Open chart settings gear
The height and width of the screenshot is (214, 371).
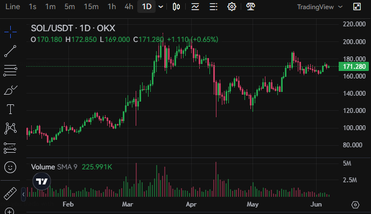point(232,6)
